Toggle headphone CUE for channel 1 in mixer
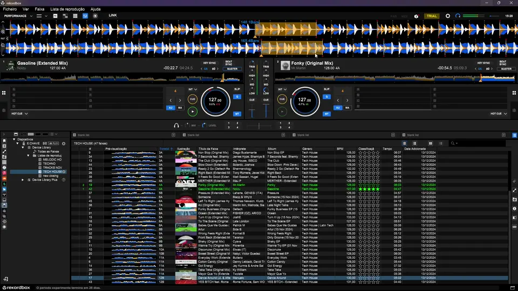 pyautogui.click(x=252, y=100)
